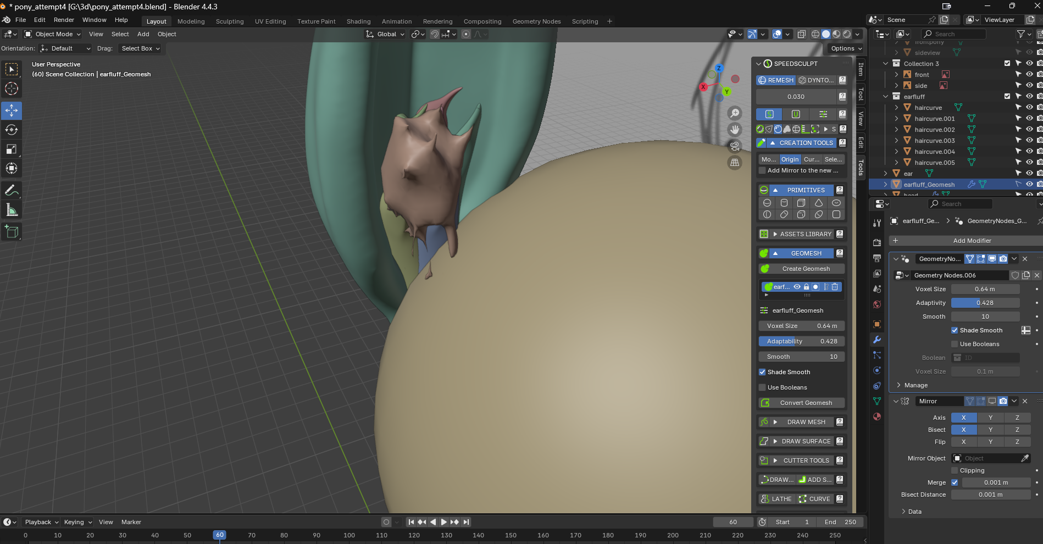
Task: Click the REMESH button
Action: point(775,80)
